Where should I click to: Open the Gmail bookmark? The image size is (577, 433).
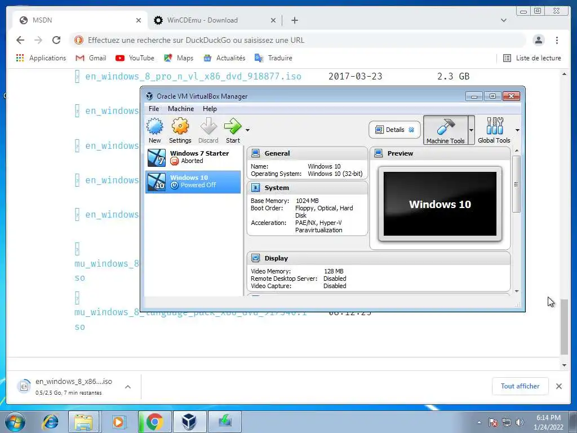pyautogui.click(x=91, y=58)
